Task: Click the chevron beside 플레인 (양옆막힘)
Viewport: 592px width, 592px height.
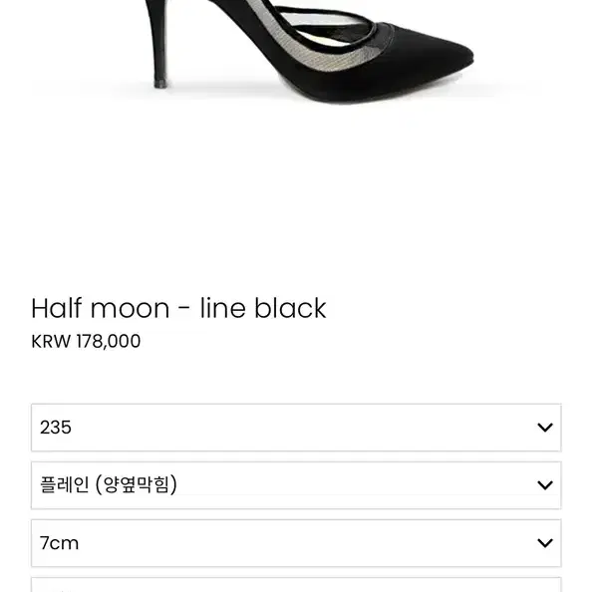Action: 545,485
